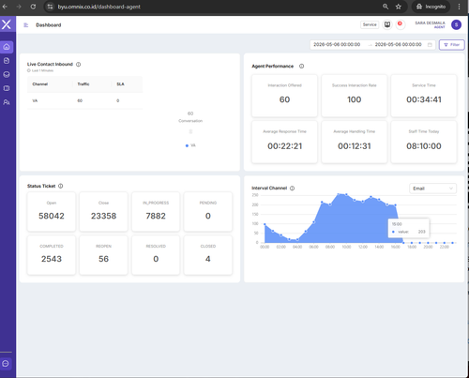The image size is (469, 378).
Task: Open the ticket document sidebar icon
Action: tap(7, 61)
